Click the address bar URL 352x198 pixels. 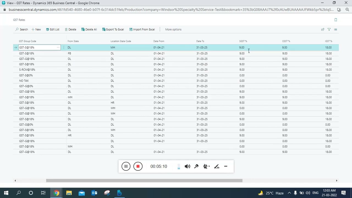tap(171, 10)
